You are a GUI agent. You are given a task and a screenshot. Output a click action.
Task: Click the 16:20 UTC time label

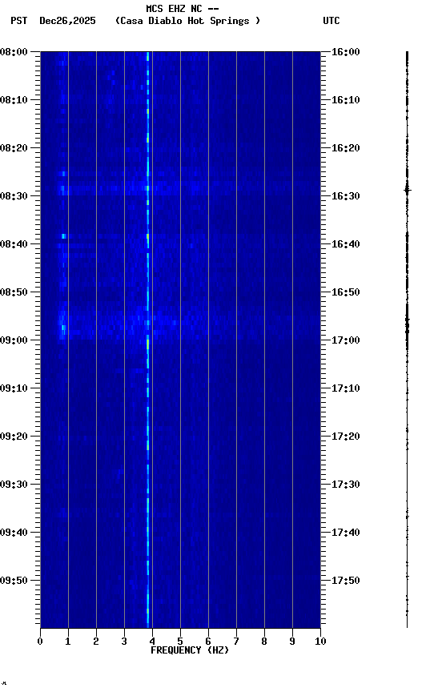[345, 148]
